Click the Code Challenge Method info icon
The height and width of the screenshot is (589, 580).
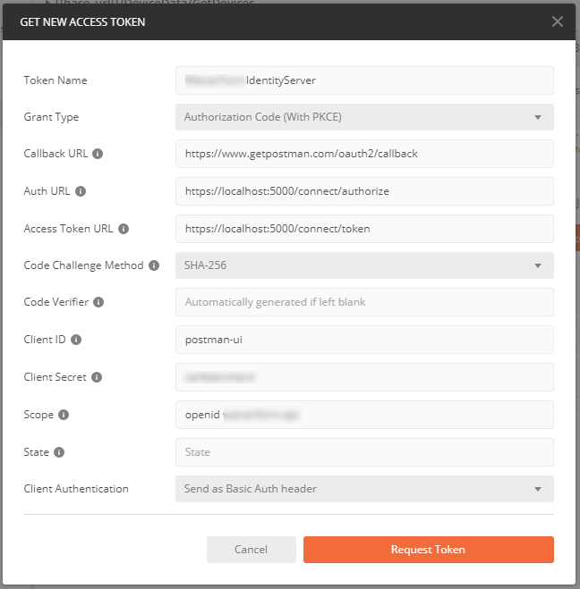tap(154, 265)
